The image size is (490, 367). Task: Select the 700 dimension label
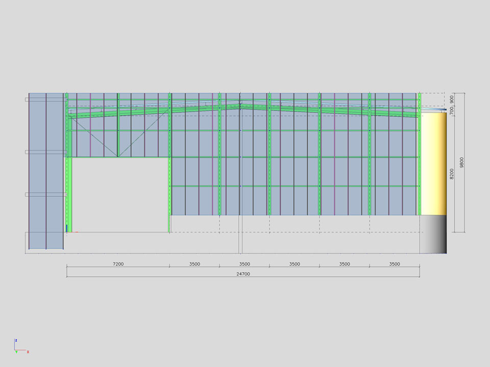pos(451,111)
